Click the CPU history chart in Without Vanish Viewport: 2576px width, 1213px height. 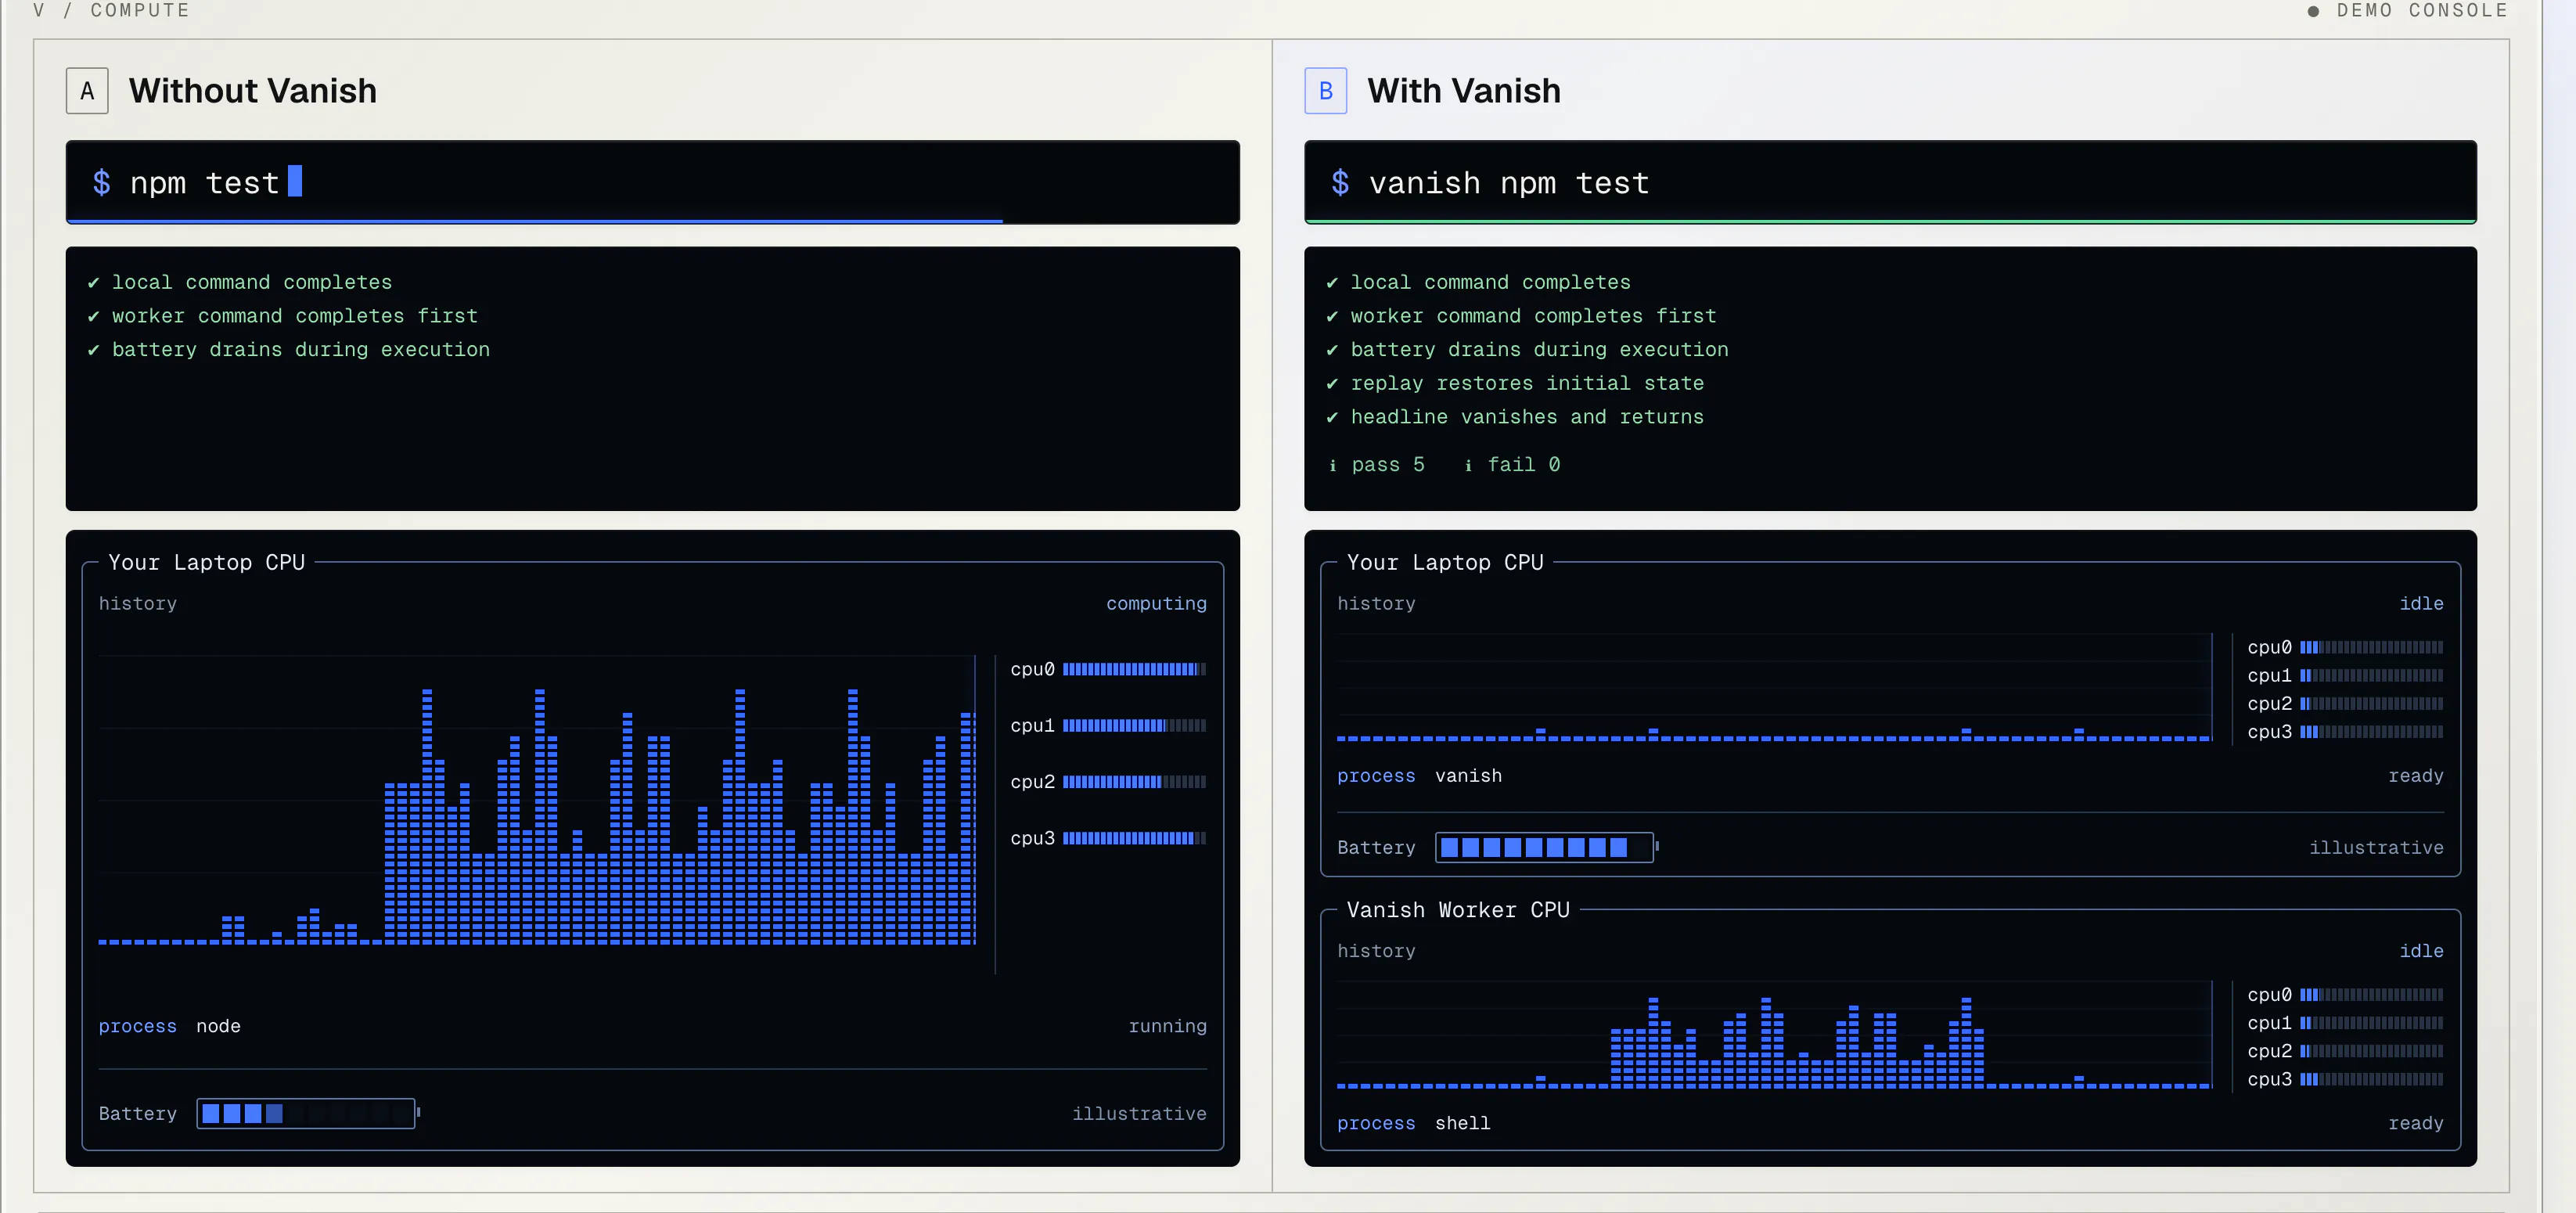click(x=537, y=801)
